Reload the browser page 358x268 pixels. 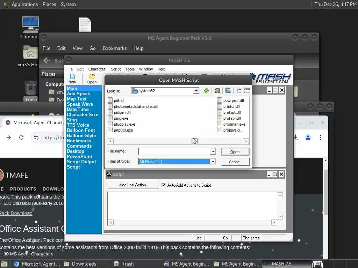[x=21, y=137]
